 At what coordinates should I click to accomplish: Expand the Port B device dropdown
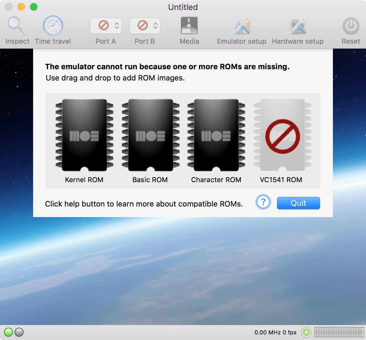(145, 26)
